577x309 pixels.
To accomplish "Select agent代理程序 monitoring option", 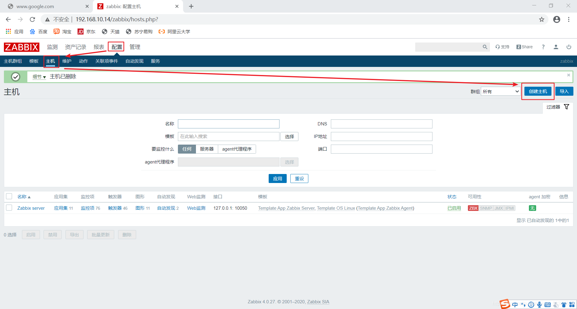I will coord(237,149).
